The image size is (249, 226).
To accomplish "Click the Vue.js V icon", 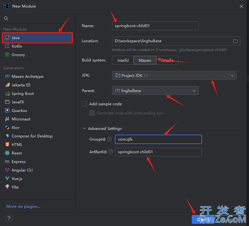I will click(7, 178).
